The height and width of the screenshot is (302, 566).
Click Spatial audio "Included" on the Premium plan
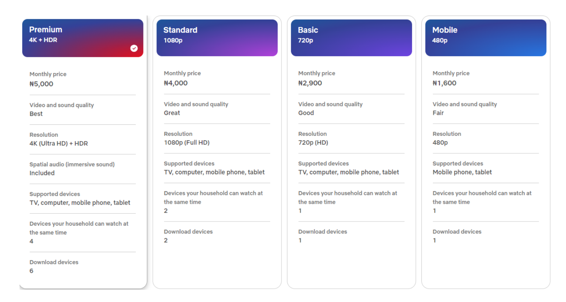42,173
